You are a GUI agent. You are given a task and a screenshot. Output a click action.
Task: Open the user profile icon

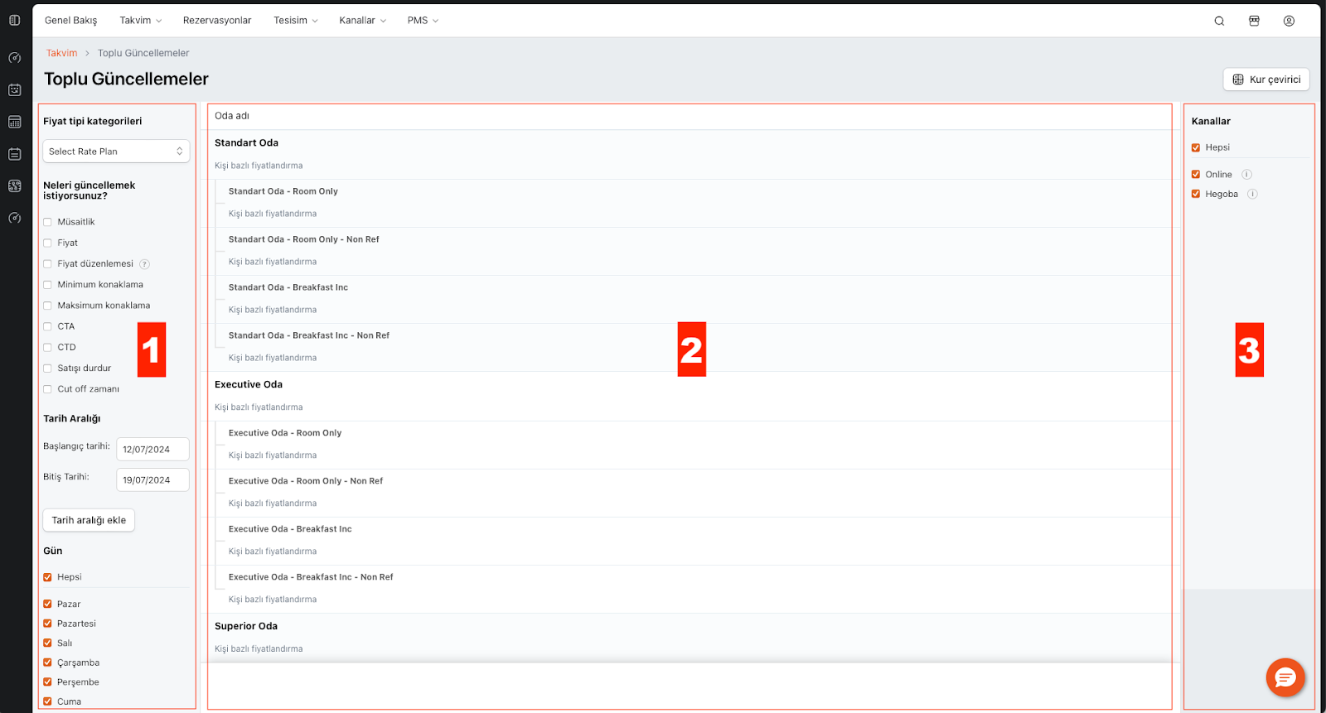1289,21
